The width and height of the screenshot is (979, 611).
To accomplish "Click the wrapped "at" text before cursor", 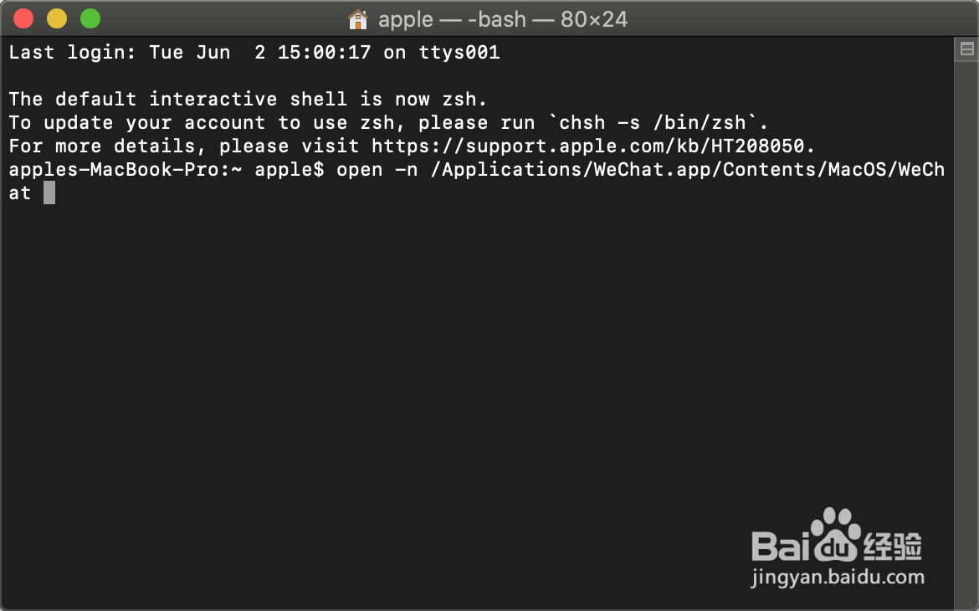I will (20, 193).
